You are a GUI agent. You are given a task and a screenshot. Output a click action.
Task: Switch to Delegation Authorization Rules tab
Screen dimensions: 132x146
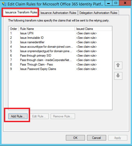(98, 13)
